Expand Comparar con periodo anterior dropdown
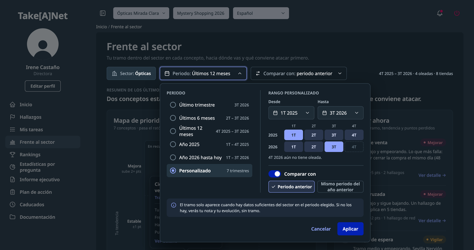The height and width of the screenshot is (250, 474). [x=299, y=73]
